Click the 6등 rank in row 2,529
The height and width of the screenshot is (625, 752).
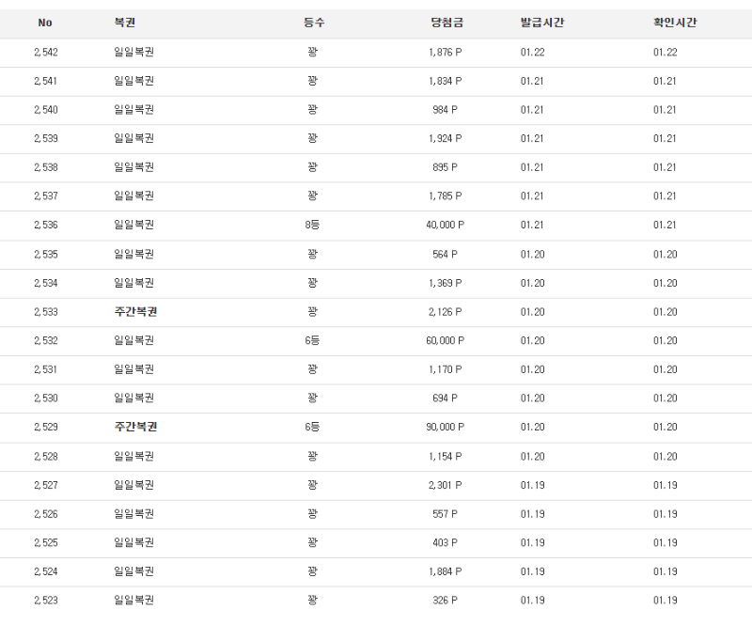point(312,427)
